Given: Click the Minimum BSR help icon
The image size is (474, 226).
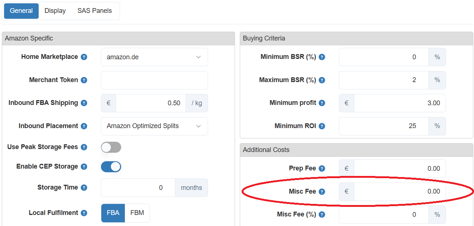Looking at the screenshot, I should point(322,57).
